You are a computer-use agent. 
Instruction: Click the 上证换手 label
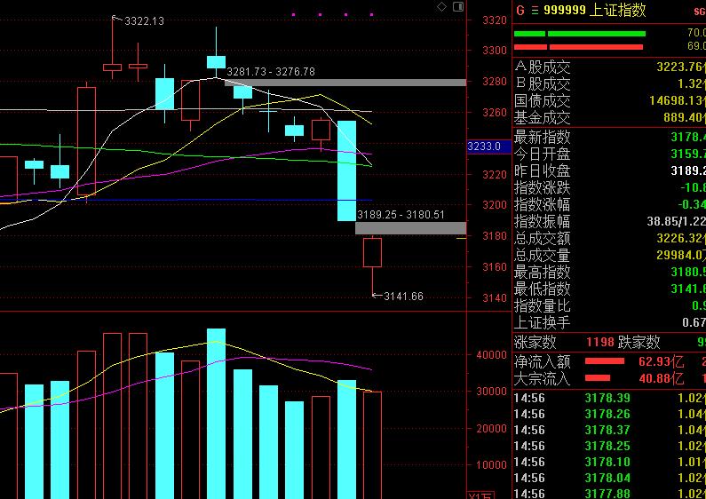pyautogui.click(x=542, y=322)
